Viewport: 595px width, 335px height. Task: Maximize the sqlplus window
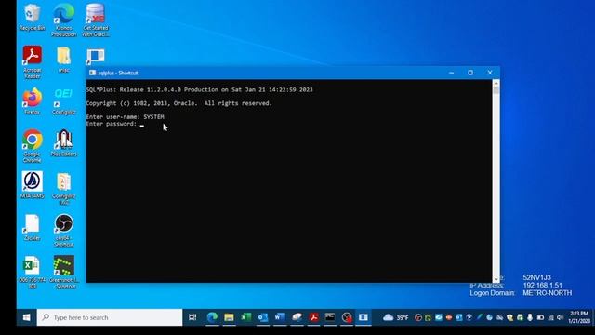click(x=470, y=73)
